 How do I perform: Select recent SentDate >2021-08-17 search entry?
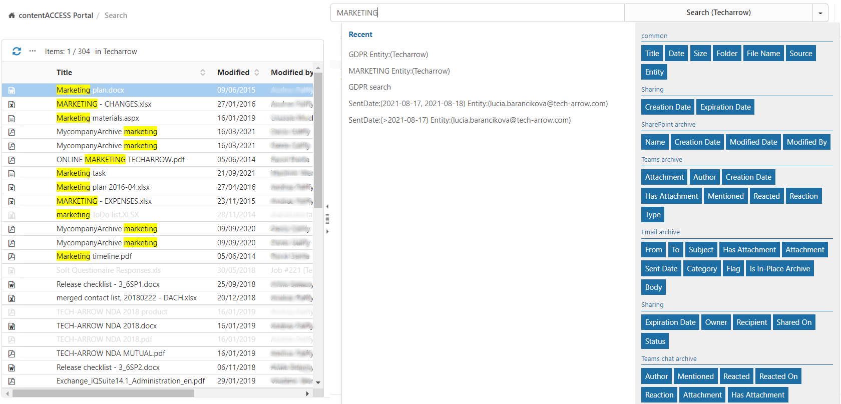(460, 120)
